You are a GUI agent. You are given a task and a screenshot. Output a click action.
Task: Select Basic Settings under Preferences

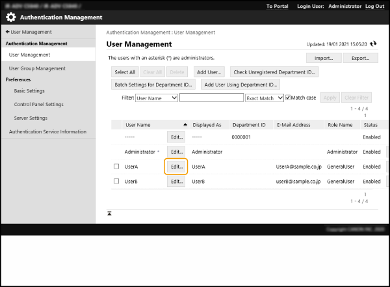[x=29, y=90]
